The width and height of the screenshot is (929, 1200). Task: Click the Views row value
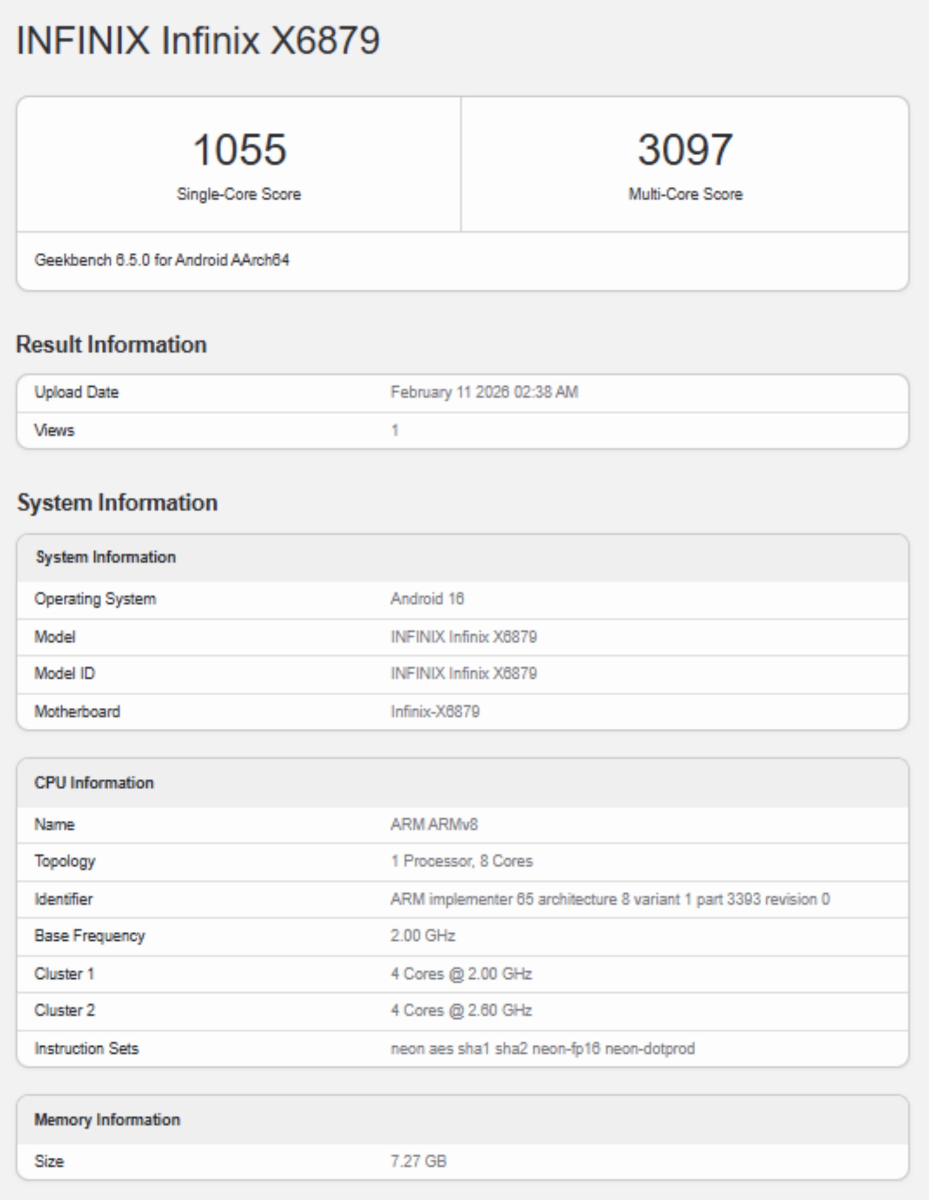(395, 430)
